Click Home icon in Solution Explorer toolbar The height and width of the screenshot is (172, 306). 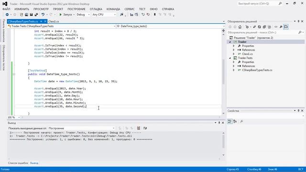click(240, 27)
